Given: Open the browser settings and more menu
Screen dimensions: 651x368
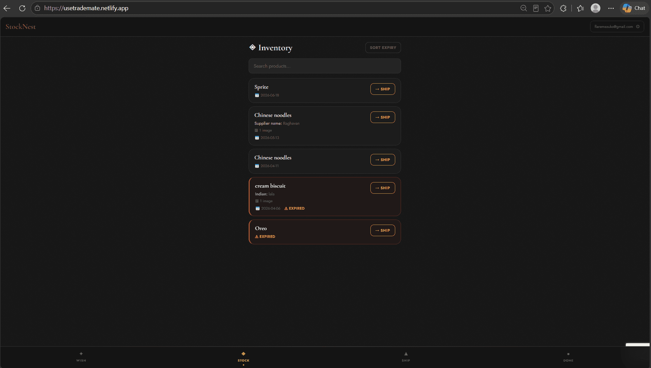Looking at the screenshot, I should (611, 8).
